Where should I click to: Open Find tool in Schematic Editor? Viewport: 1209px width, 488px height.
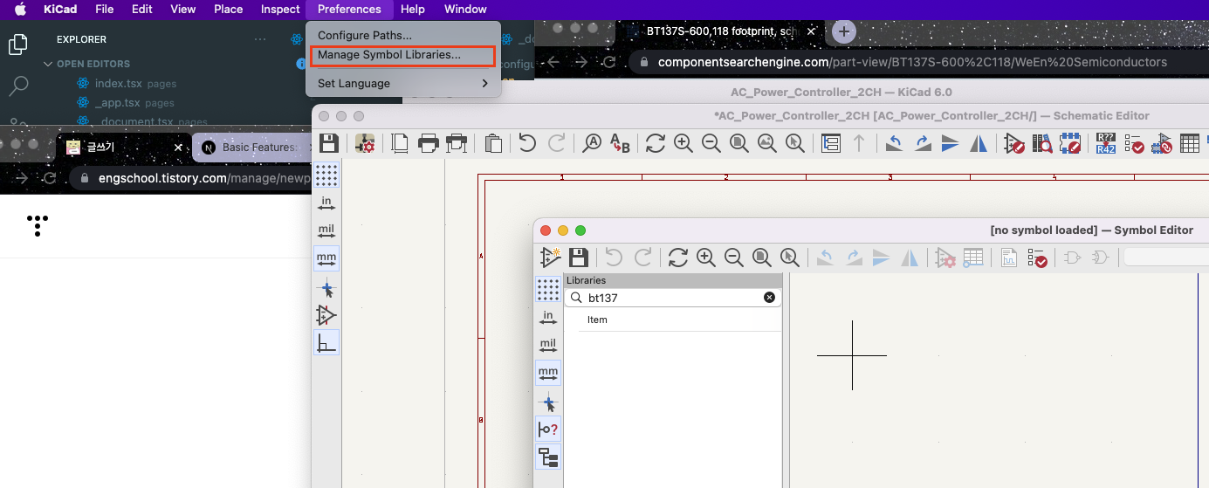click(592, 143)
